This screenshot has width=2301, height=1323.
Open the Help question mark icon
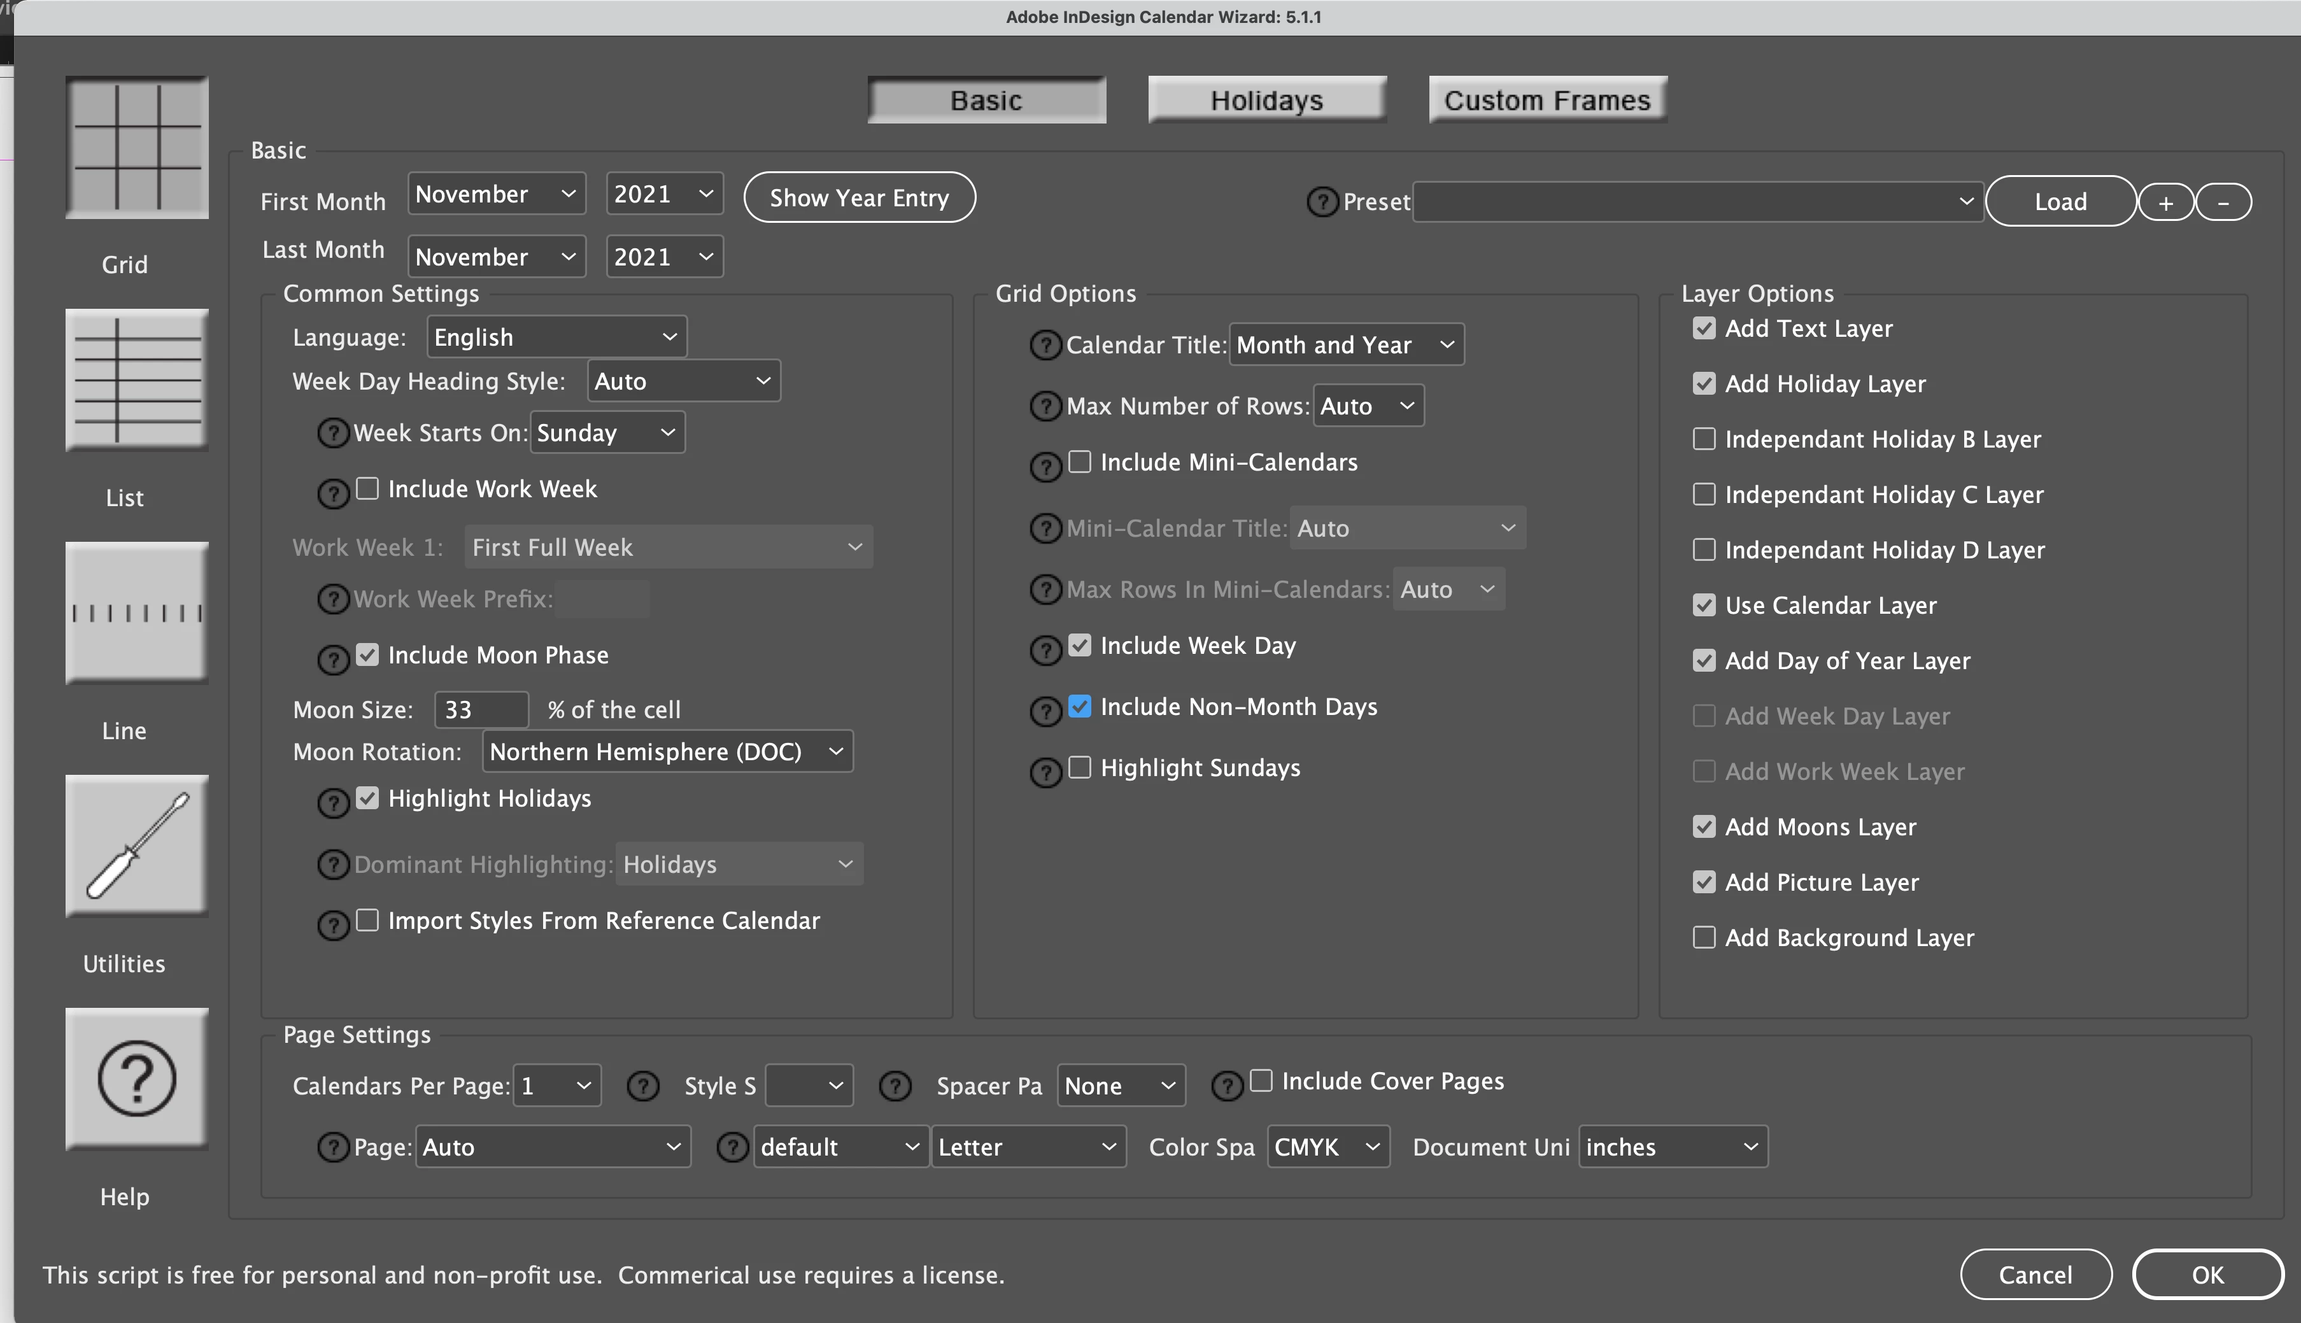pyautogui.click(x=136, y=1079)
